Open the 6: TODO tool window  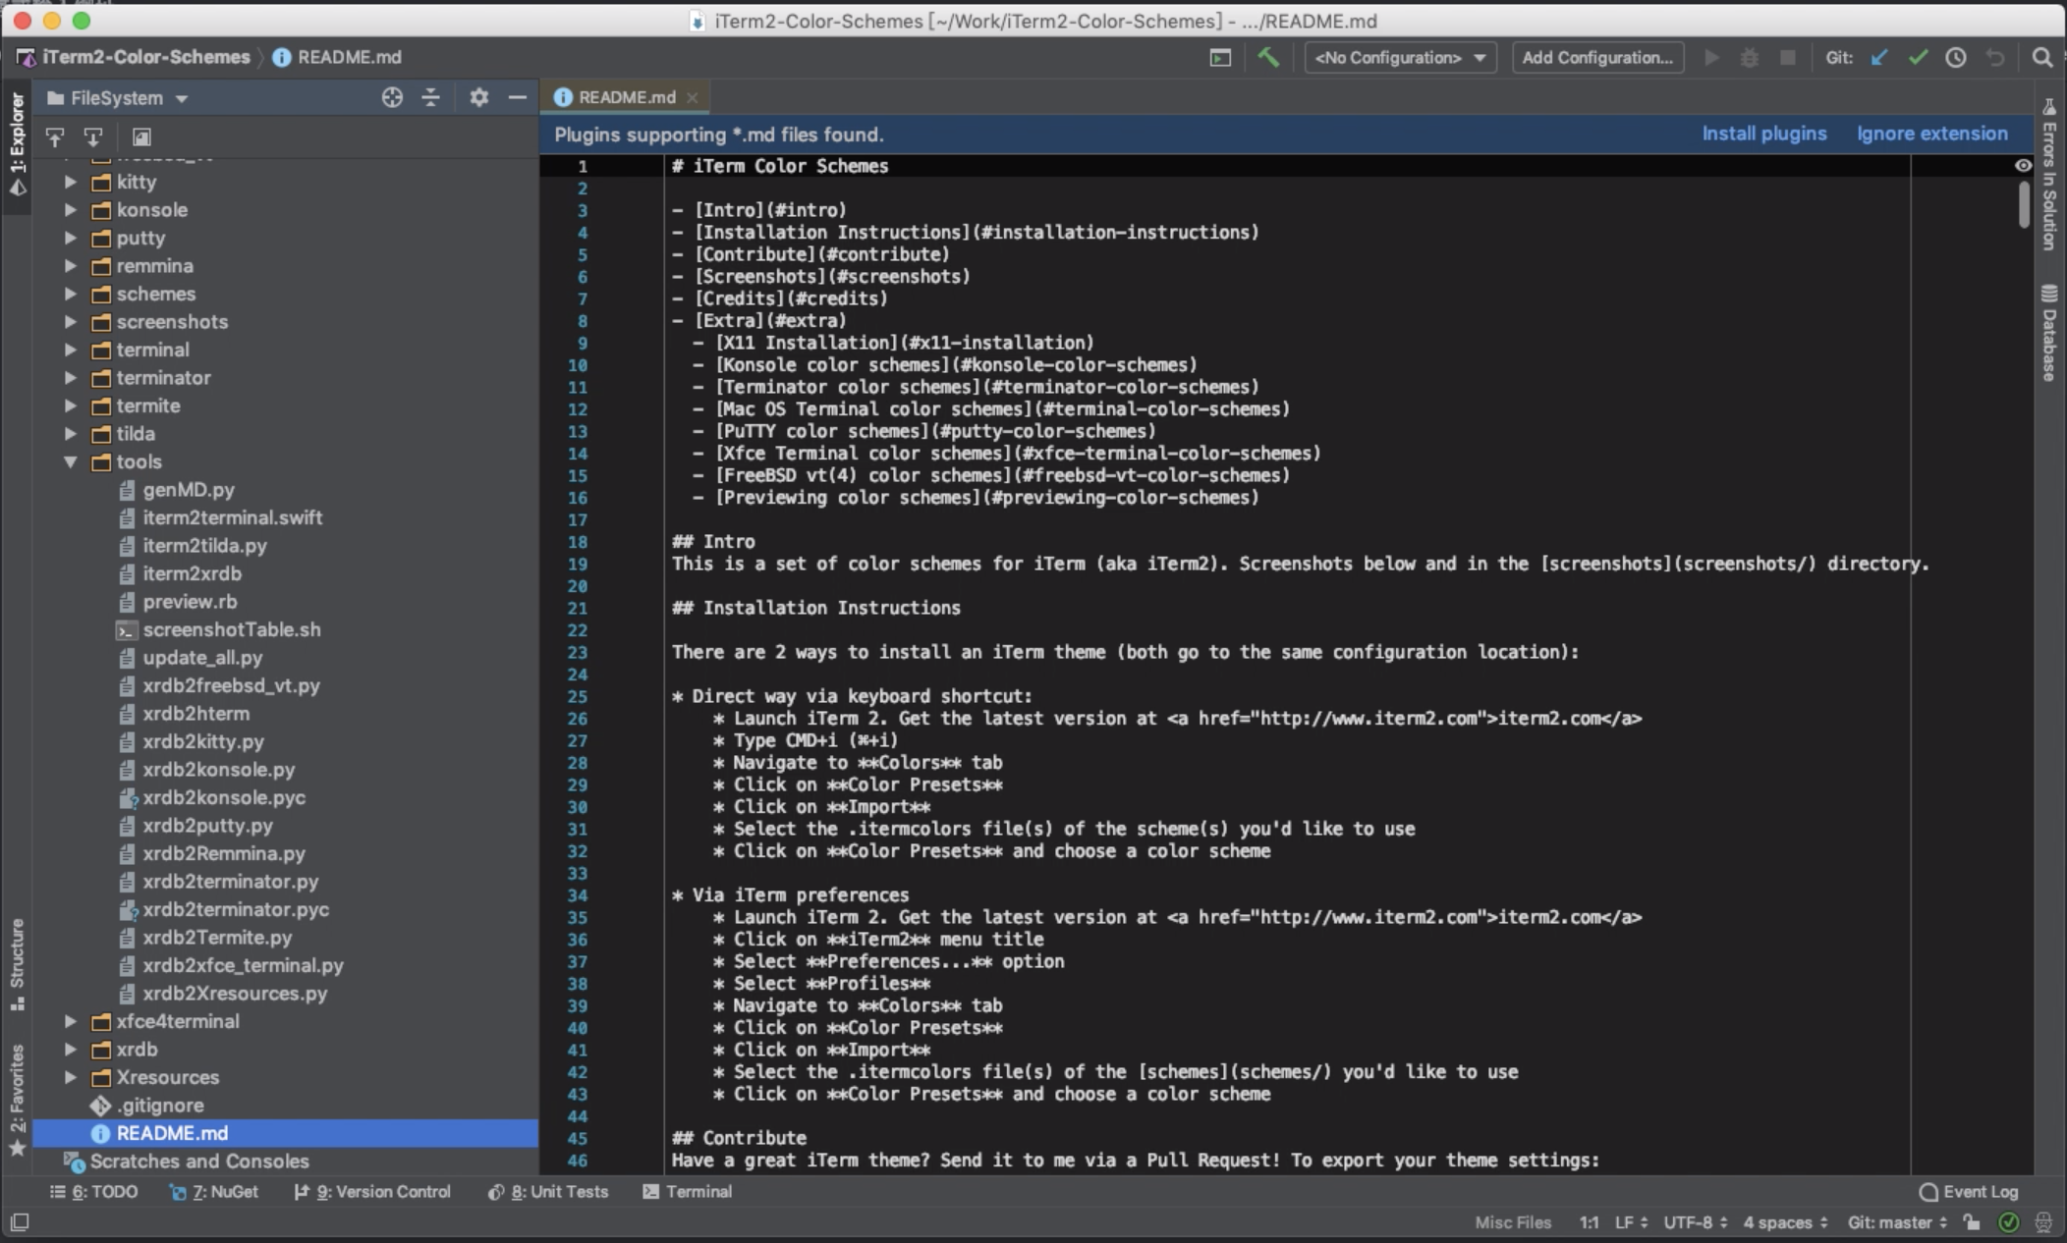point(94,1192)
